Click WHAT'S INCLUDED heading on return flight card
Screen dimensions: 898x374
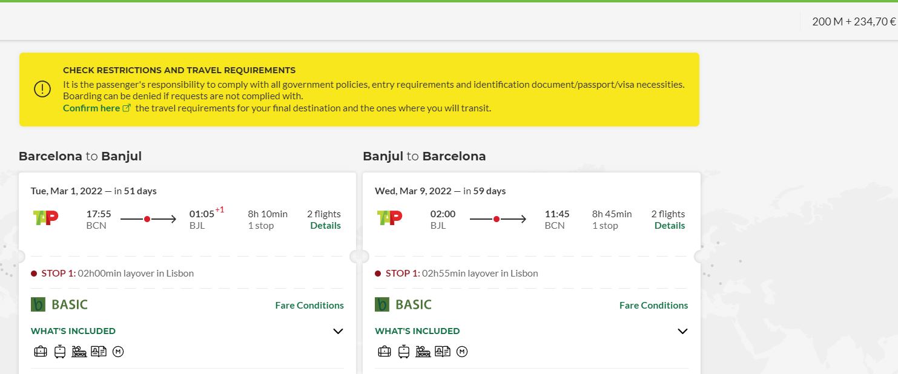pyautogui.click(x=417, y=331)
